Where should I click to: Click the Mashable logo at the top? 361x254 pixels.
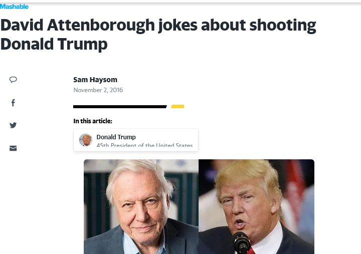(14, 7)
